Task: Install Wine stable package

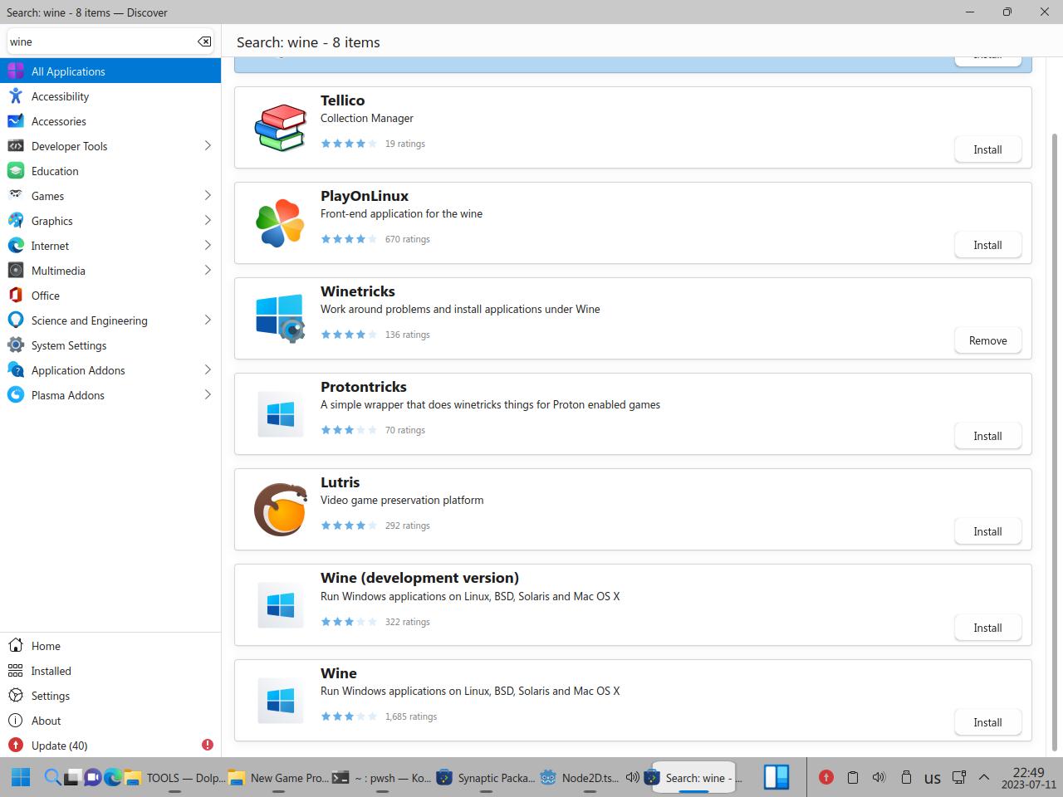Action: click(x=987, y=722)
